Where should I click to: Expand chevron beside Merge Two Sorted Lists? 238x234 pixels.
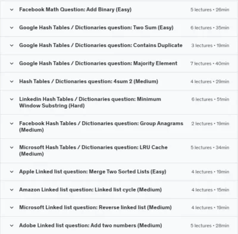tap(12, 172)
